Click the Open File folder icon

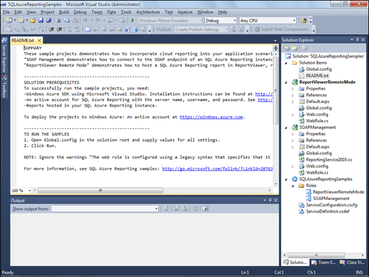click(33, 21)
